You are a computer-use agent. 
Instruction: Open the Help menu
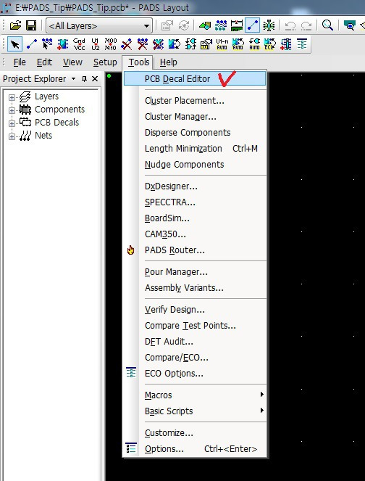coord(169,62)
